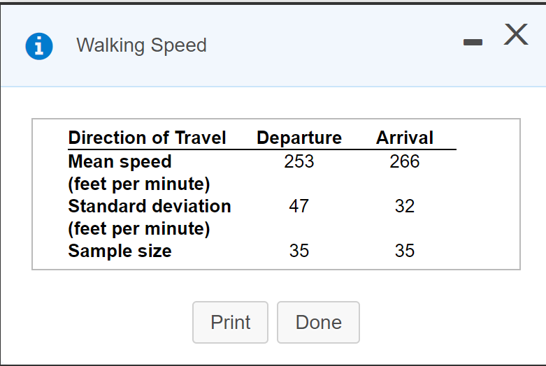Click the Arrival sample size value 35

click(x=405, y=251)
